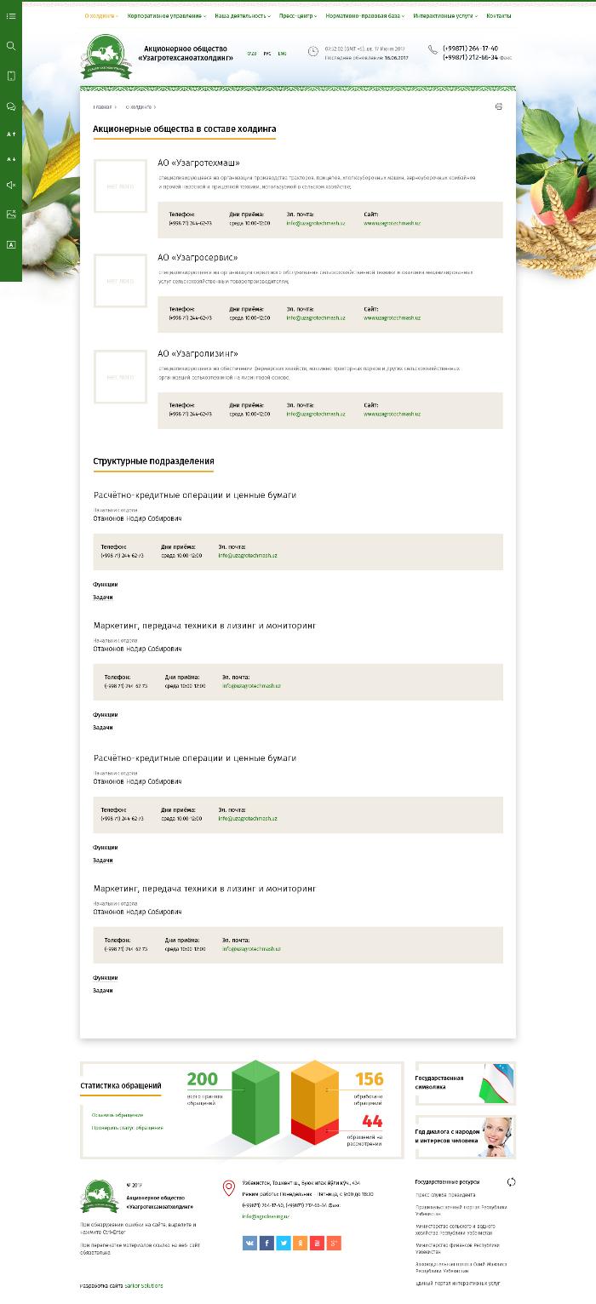Share via the Facebook icon in footer
This screenshot has height=1304, width=596.
click(266, 1244)
